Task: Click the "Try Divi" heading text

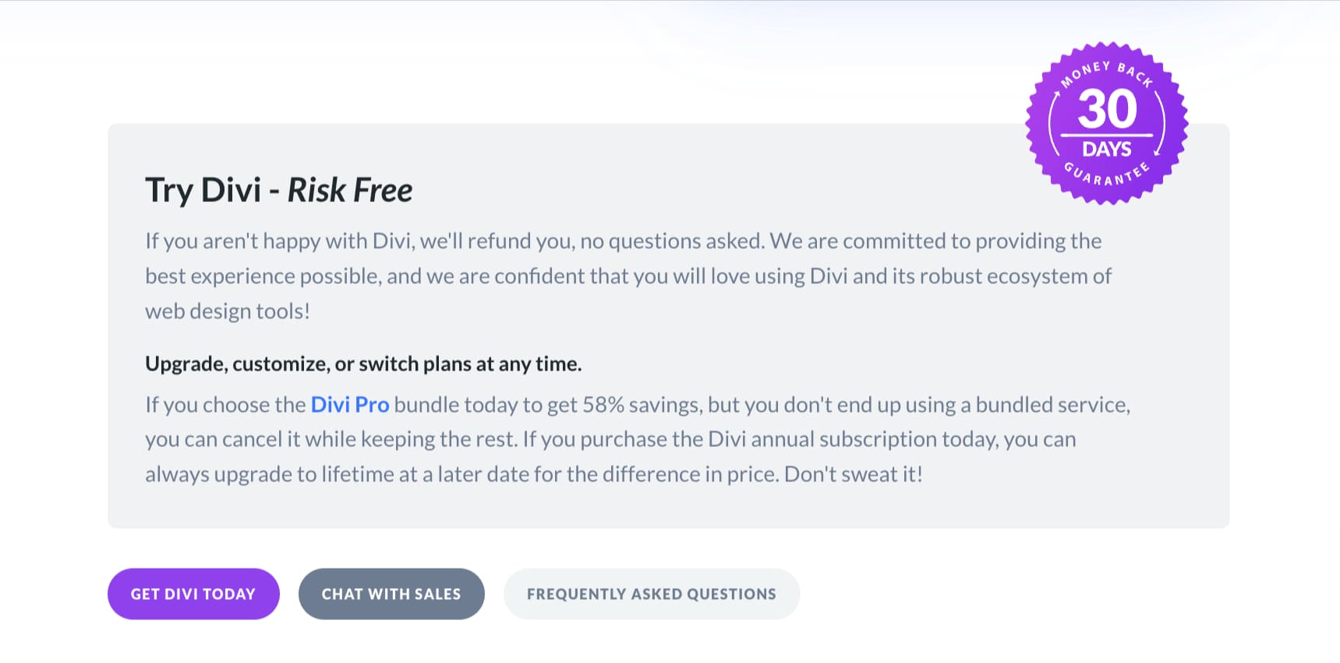Action: 203,190
